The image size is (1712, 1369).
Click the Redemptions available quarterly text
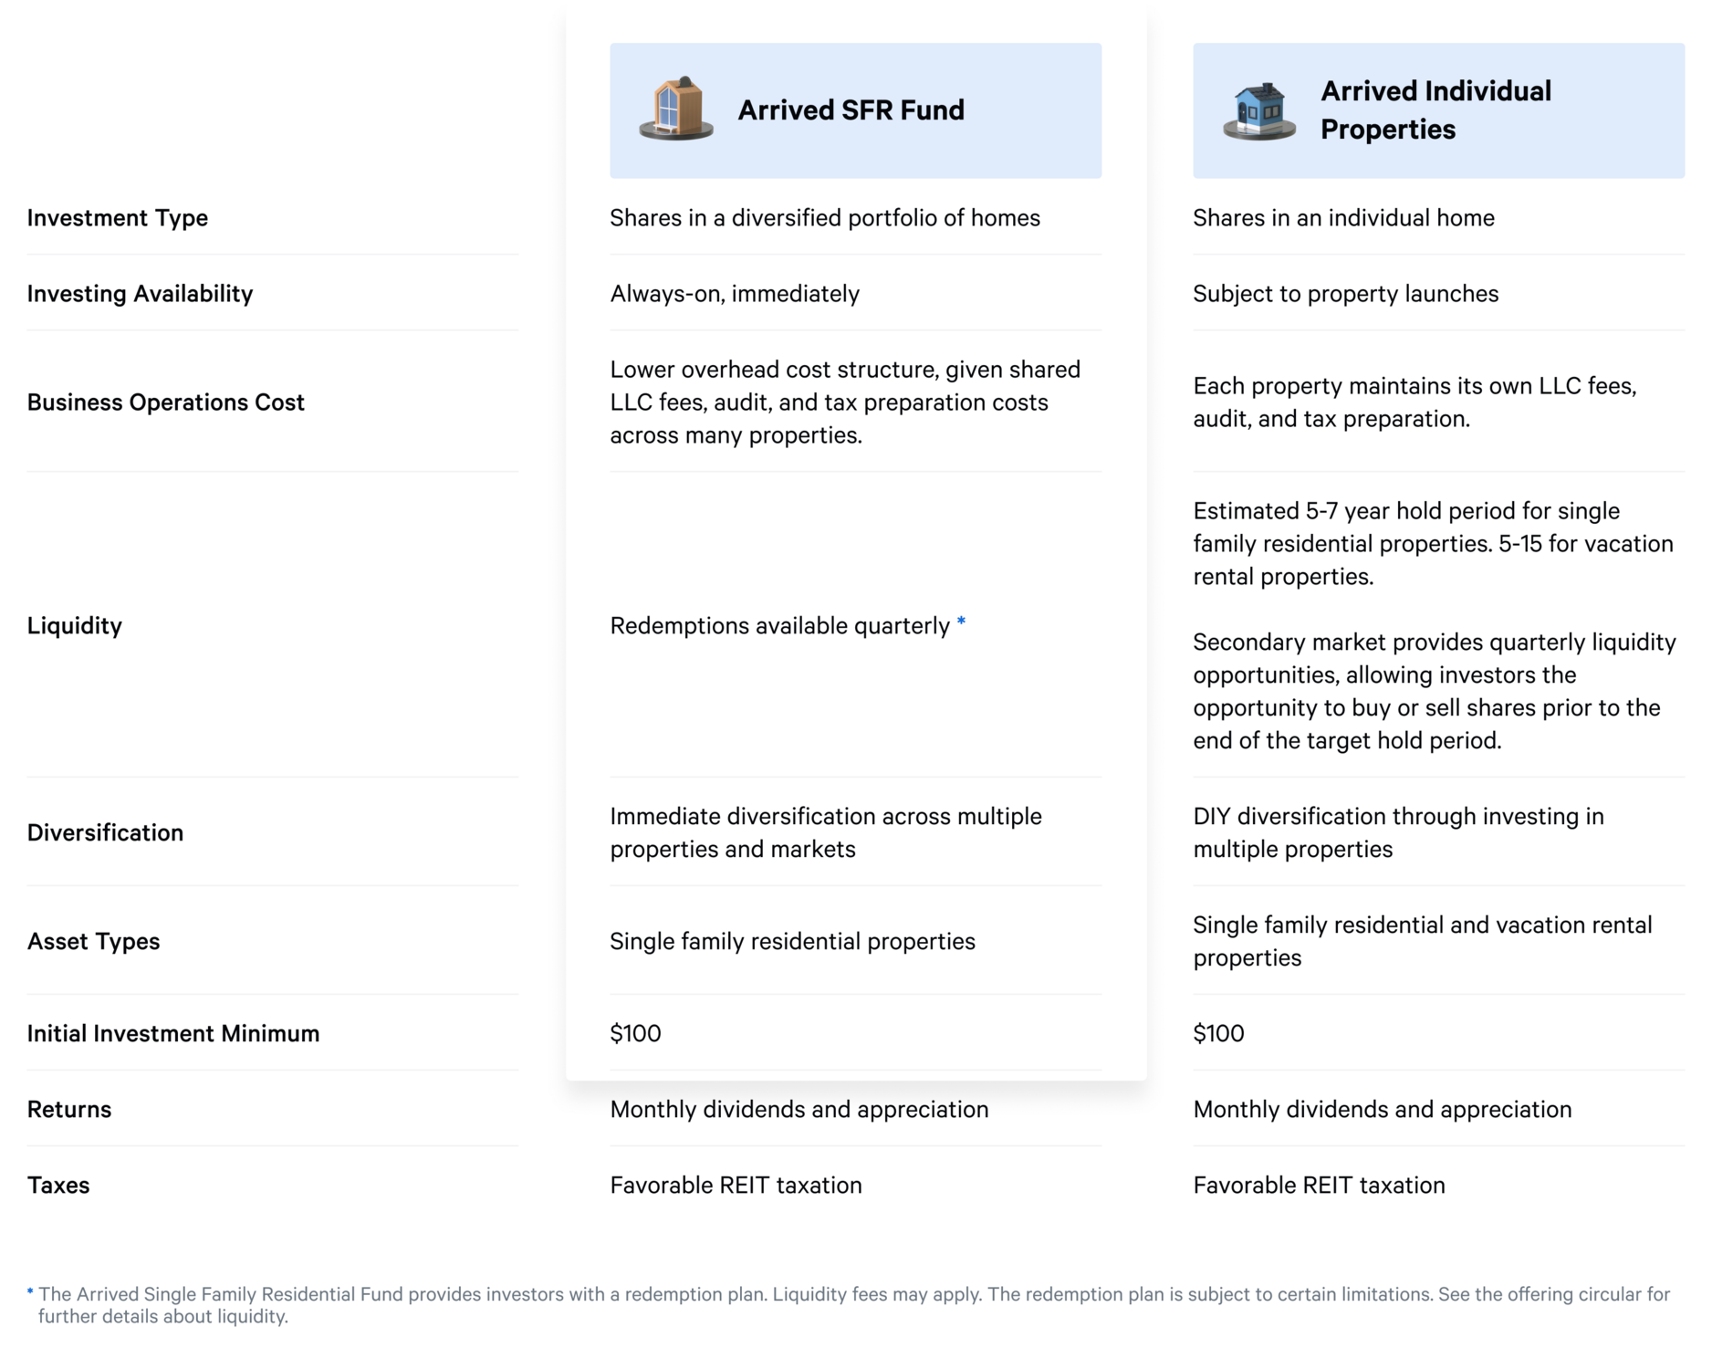[779, 626]
